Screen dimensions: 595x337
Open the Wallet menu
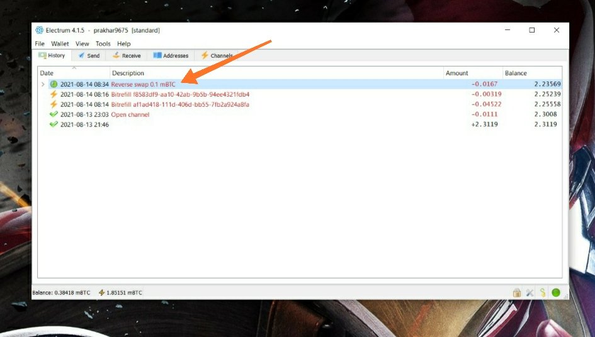60,43
